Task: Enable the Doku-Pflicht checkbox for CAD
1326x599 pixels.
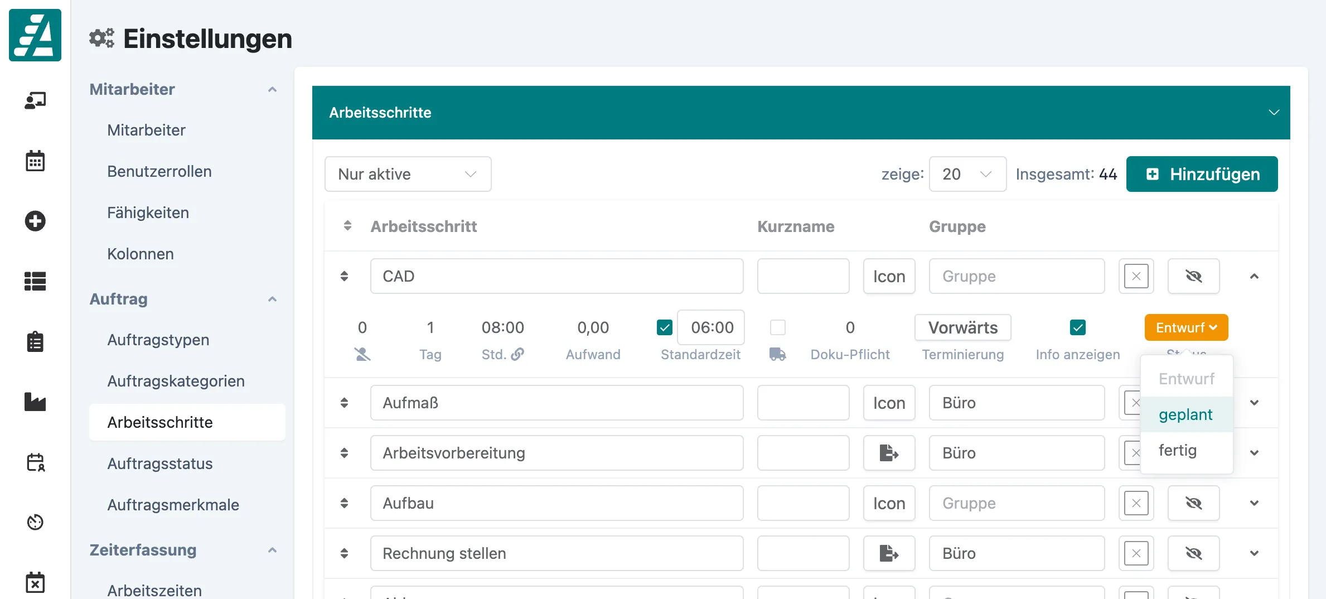Action: 778,327
